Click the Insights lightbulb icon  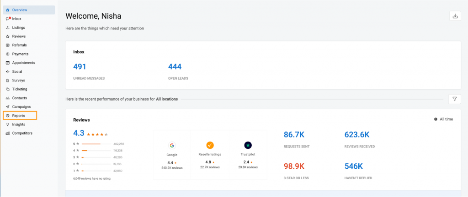[x=8, y=124]
